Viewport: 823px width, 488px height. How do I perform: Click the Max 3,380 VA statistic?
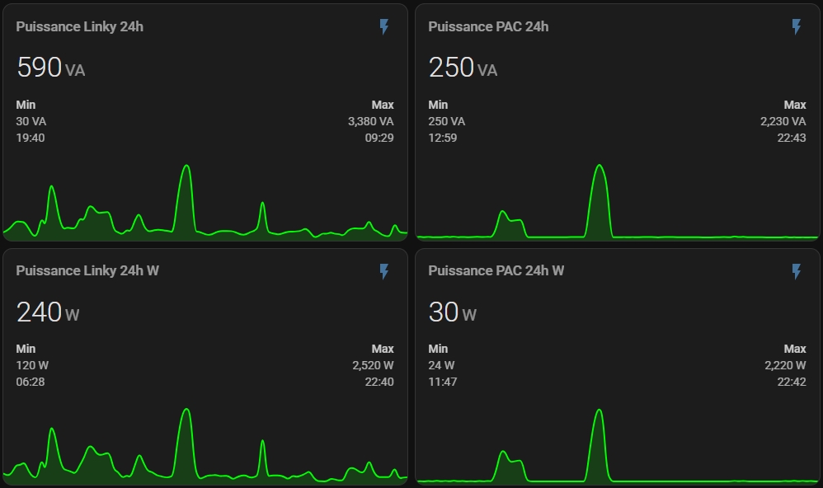click(x=371, y=121)
